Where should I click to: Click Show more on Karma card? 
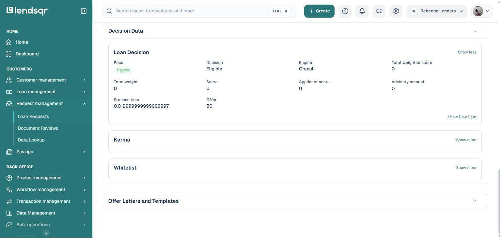click(466, 140)
